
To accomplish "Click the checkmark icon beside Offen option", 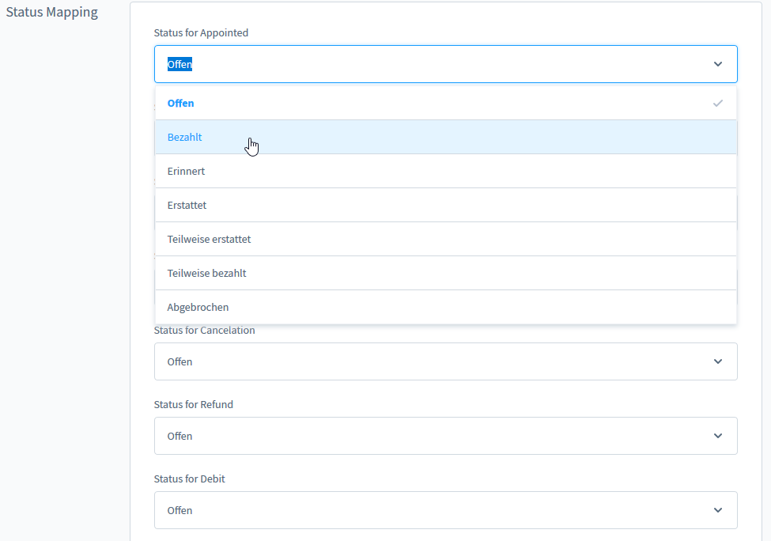I will click(x=718, y=104).
